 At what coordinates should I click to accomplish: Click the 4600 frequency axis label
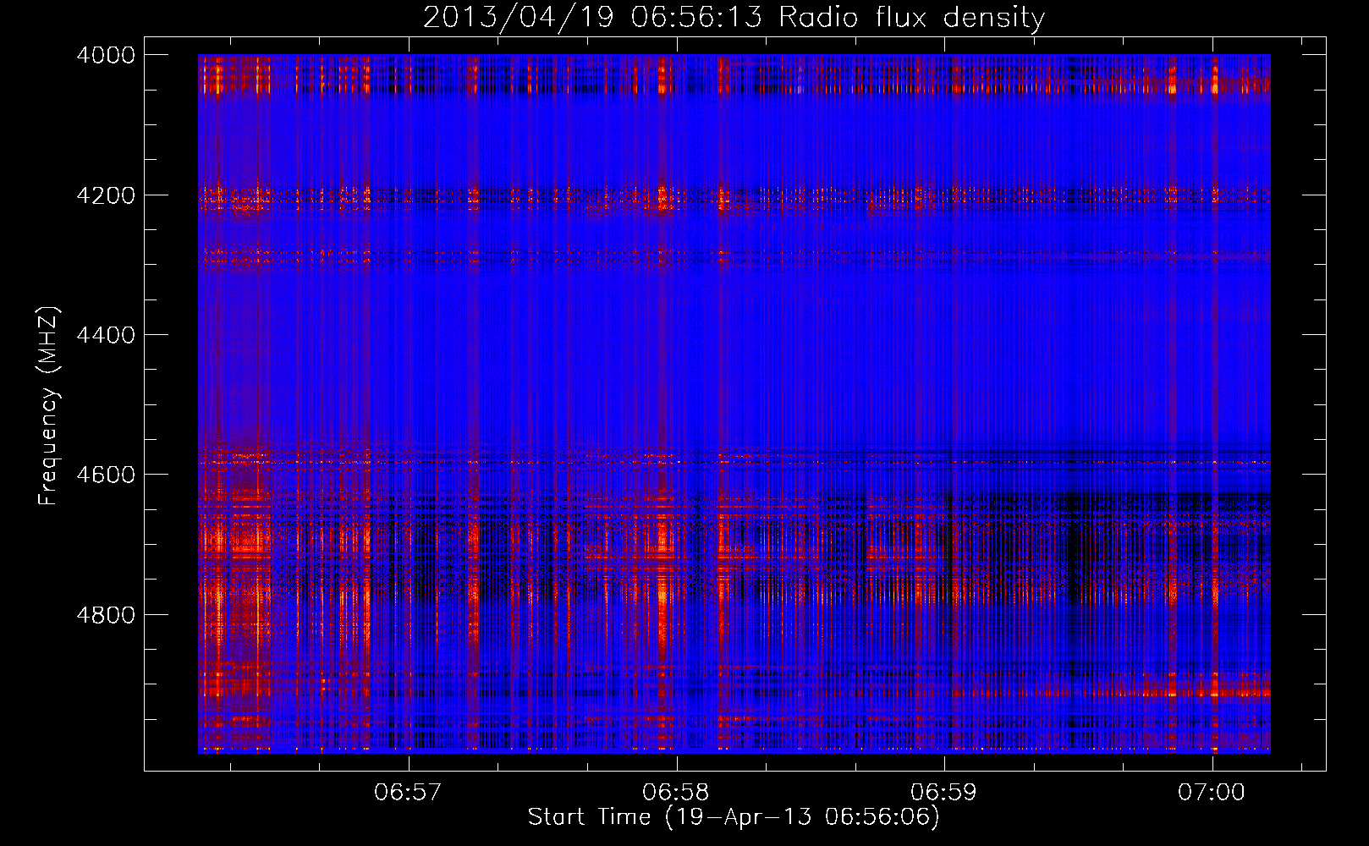tap(106, 475)
